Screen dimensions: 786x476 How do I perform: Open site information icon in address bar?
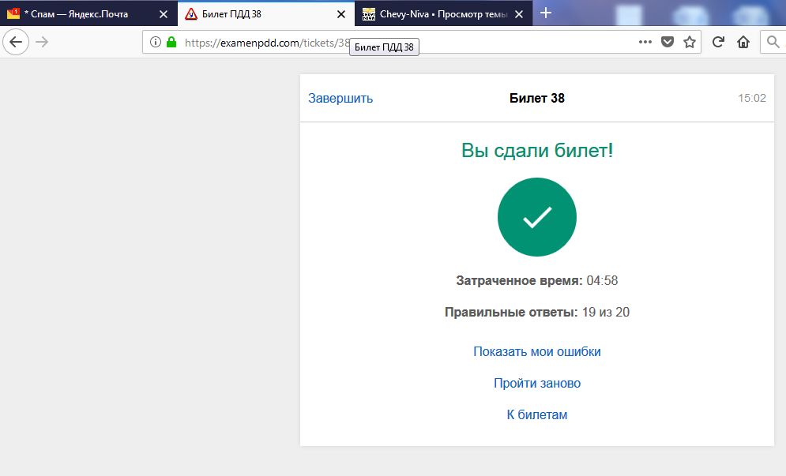pyautogui.click(x=156, y=43)
